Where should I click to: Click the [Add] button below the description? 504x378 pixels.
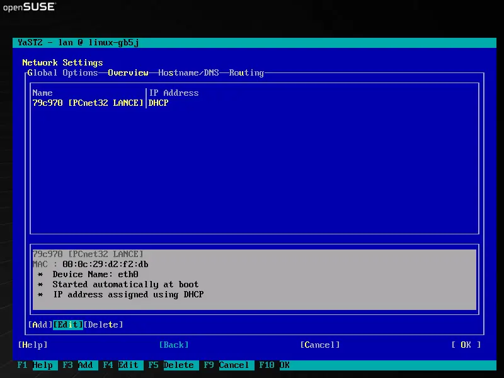(x=40, y=324)
